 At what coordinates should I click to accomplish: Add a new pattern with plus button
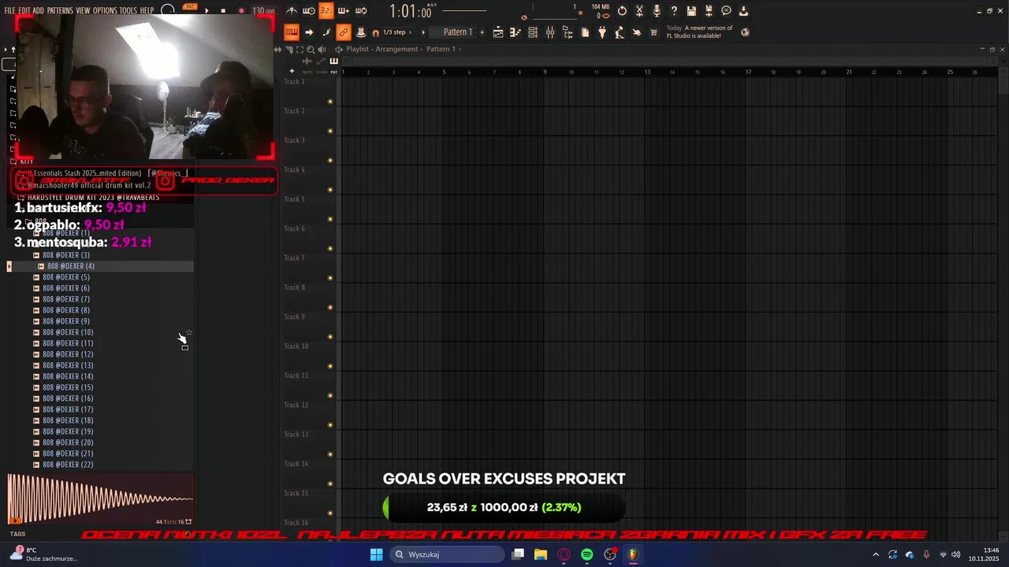click(x=482, y=32)
